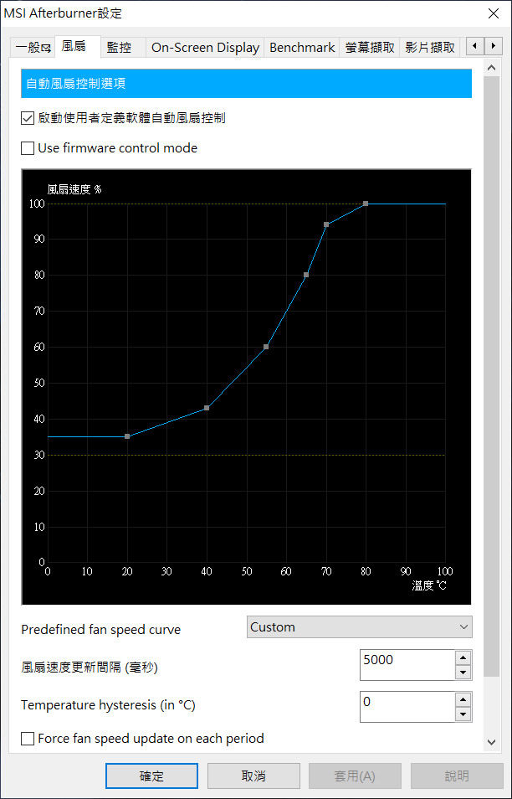
Task: Click the vertical scrollbar thumb
Action: coord(492,376)
